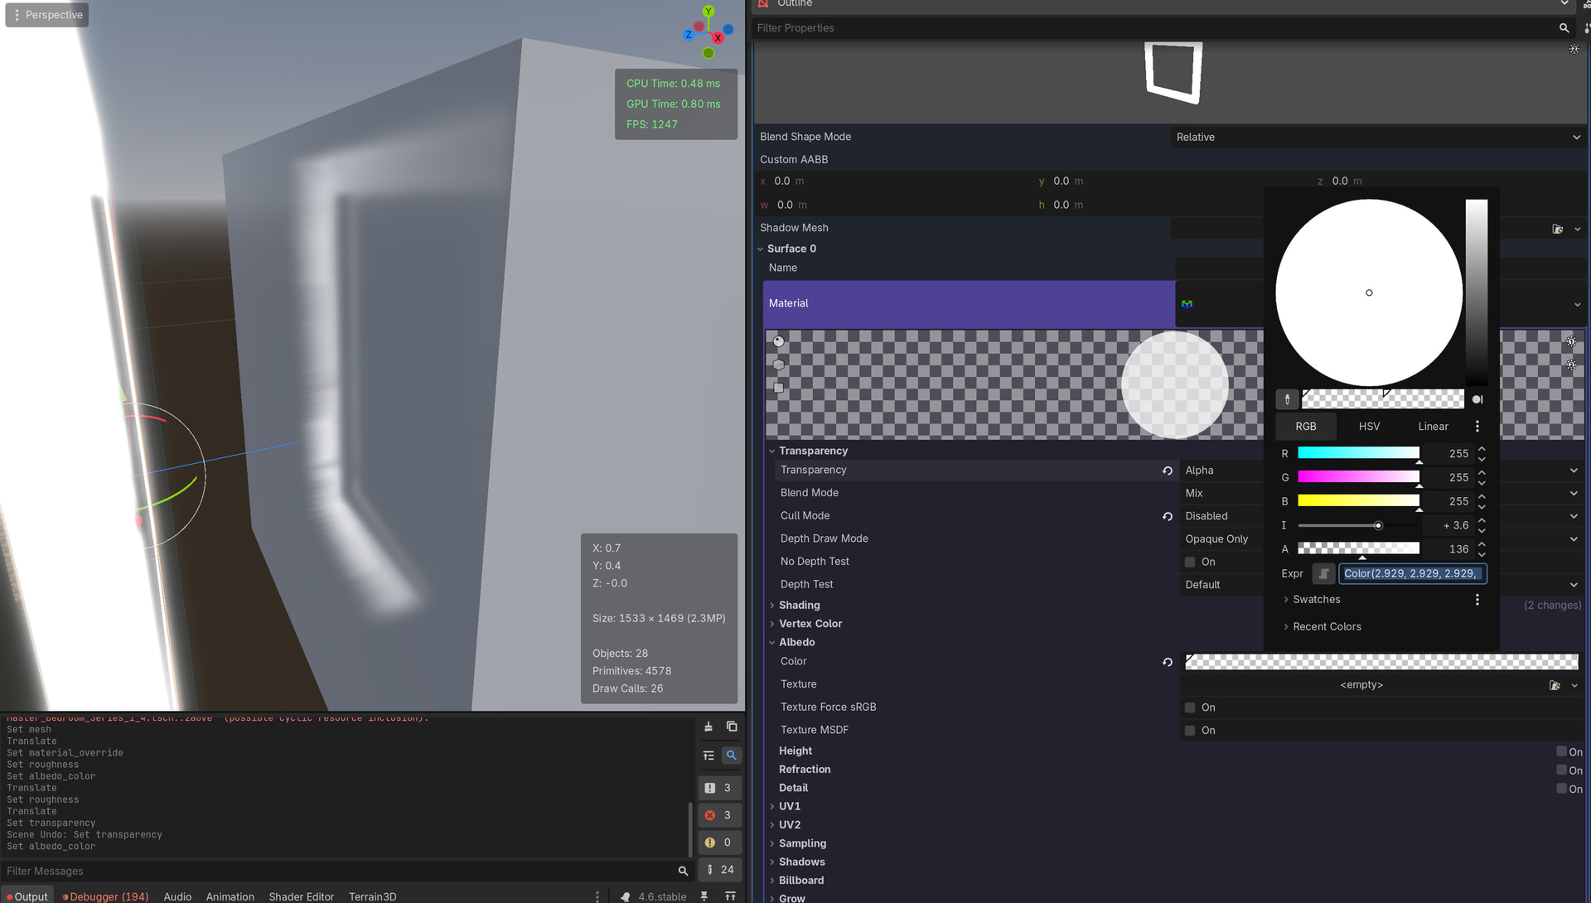Screen dimensions: 1591x903
Task: Expand the Swatches section
Action: [x=1316, y=600]
